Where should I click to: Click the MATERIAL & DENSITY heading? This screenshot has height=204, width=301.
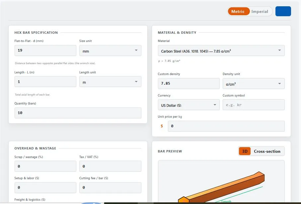[177, 32]
